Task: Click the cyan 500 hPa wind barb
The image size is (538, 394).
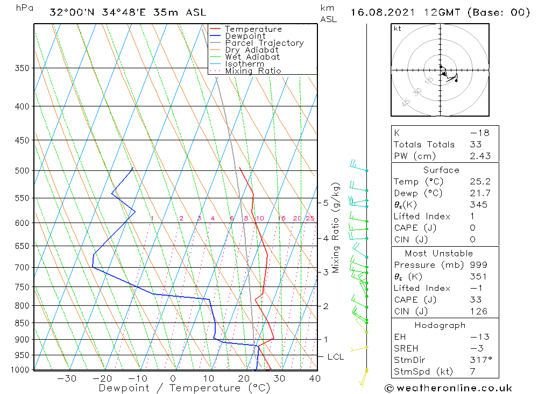Action: (x=358, y=165)
